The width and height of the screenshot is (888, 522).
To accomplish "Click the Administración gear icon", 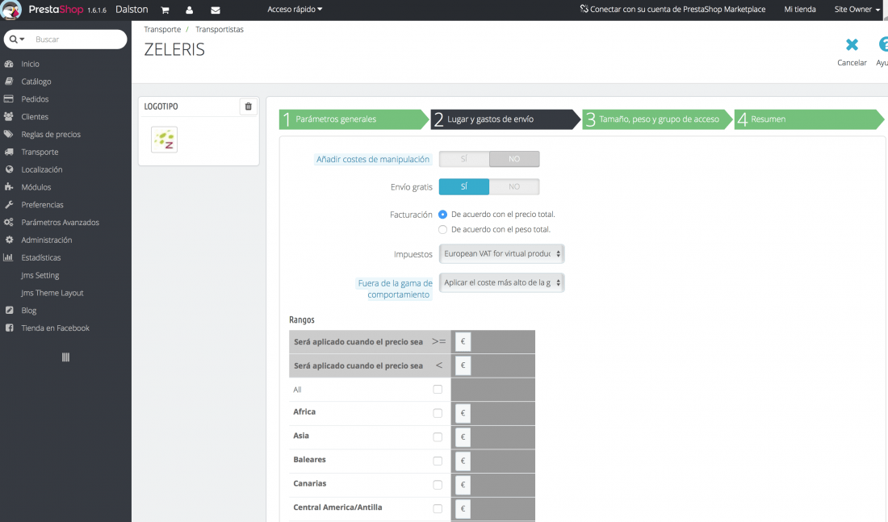I will coord(9,240).
